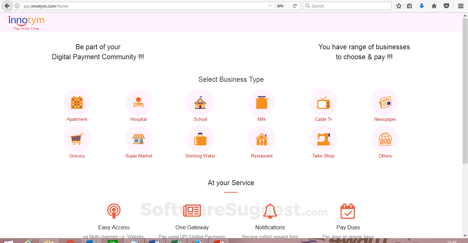Open the Tailor Shop business type

[323, 139]
